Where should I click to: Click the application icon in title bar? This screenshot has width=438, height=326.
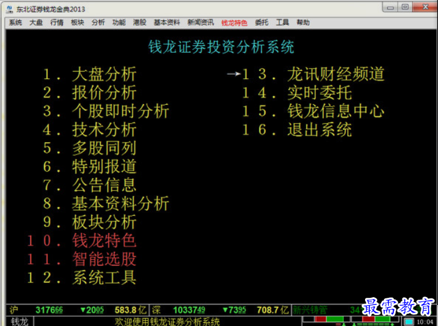(x=9, y=9)
